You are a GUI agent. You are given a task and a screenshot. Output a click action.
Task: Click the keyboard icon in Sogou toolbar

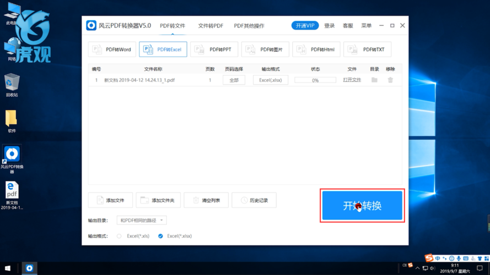466,258
